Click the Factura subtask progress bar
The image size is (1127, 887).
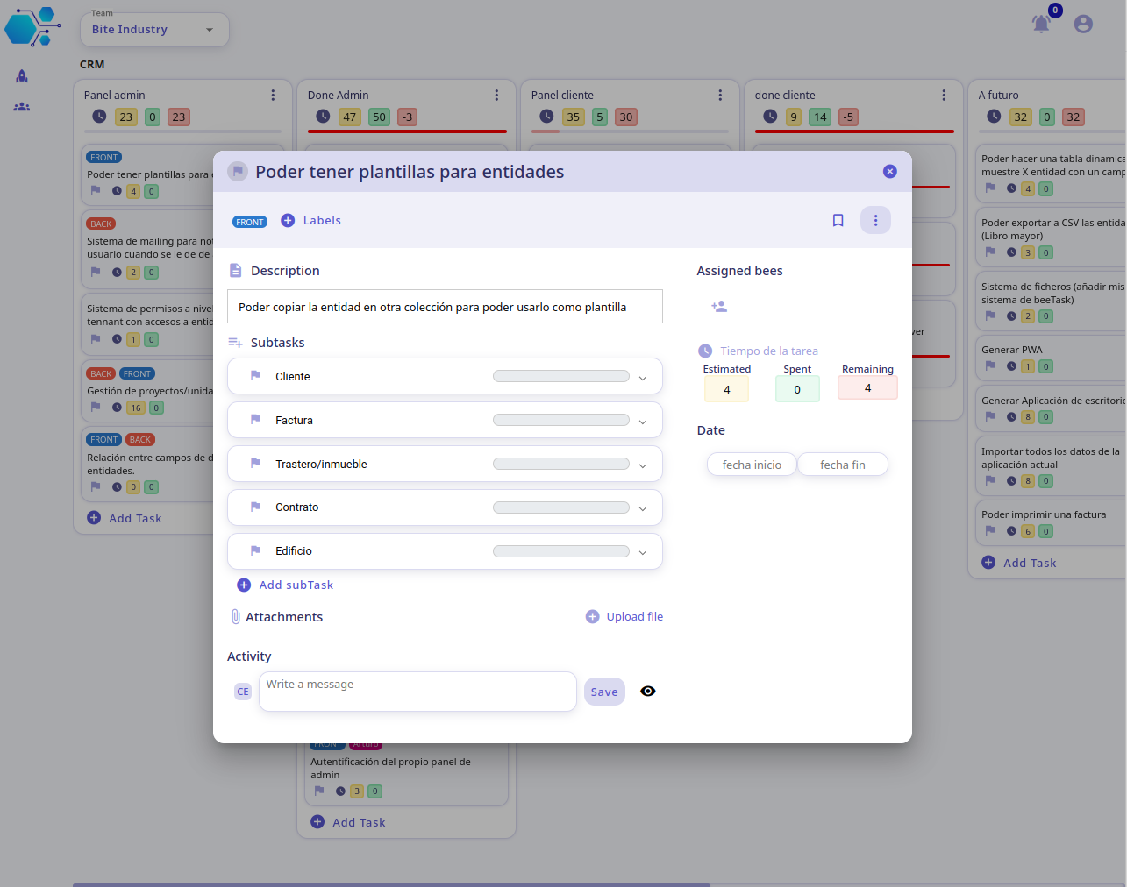coord(561,420)
